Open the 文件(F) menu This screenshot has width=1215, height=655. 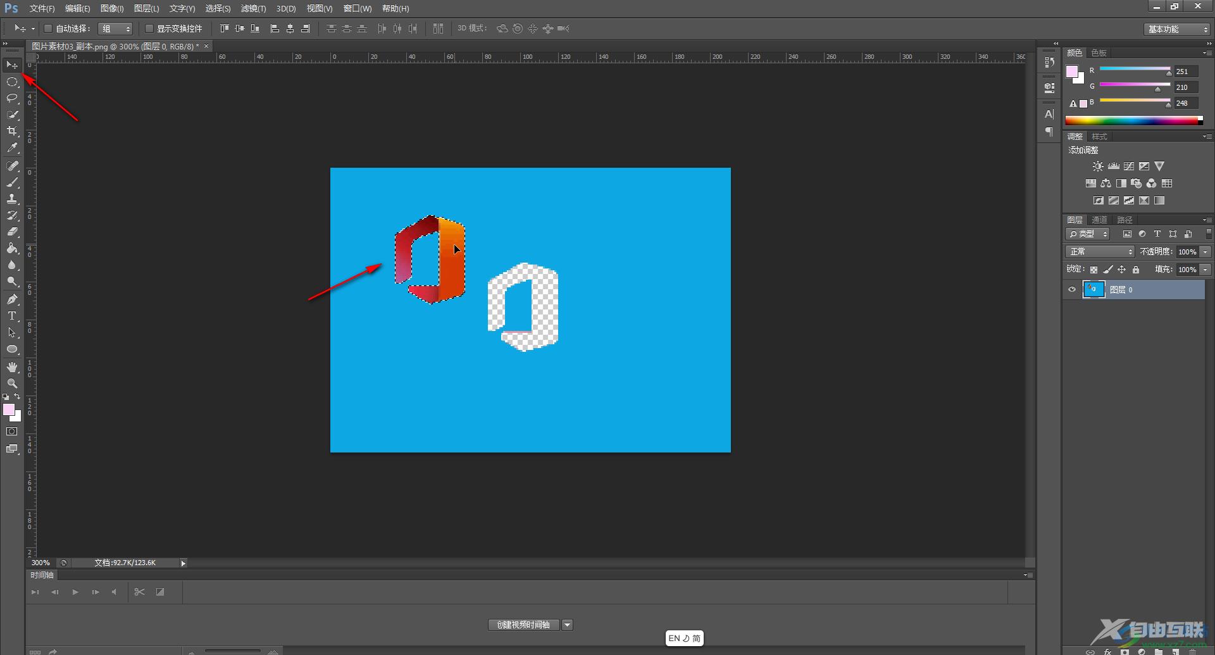point(42,8)
